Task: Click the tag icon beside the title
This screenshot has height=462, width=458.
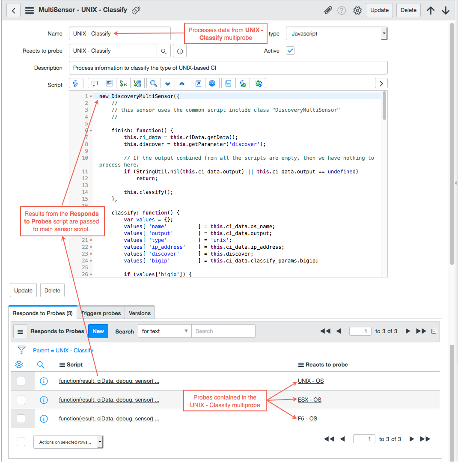Action: tap(136, 10)
